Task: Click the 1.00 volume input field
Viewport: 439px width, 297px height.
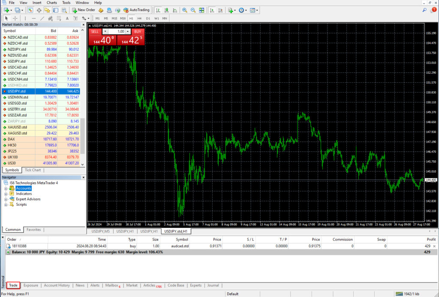Action: click(117, 31)
